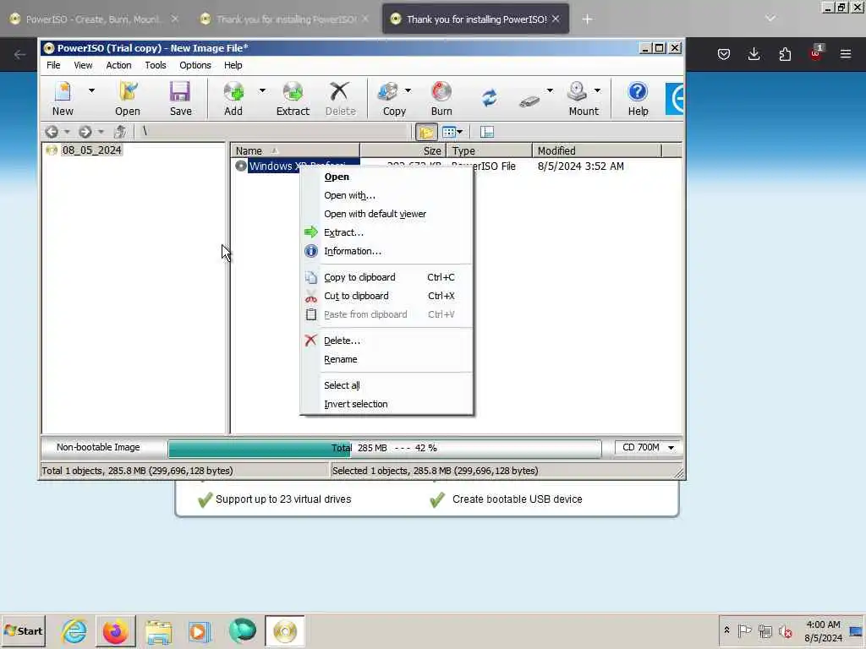Choose Open with default viewer
Screen dimensions: 866x649
[x=386, y=214]
